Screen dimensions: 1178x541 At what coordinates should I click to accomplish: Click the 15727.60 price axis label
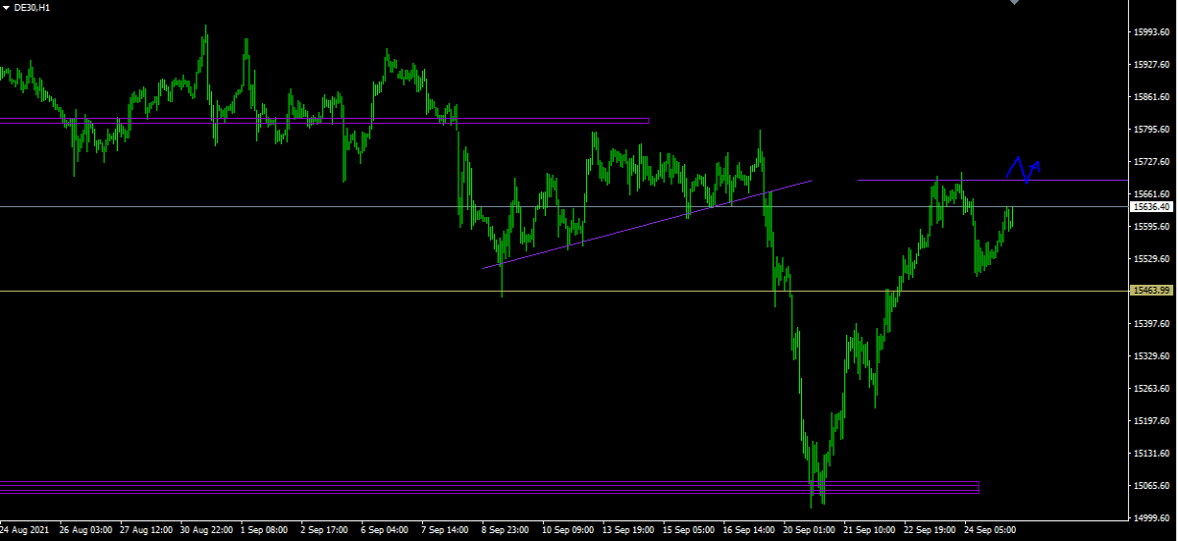pyautogui.click(x=1151, y=162)
